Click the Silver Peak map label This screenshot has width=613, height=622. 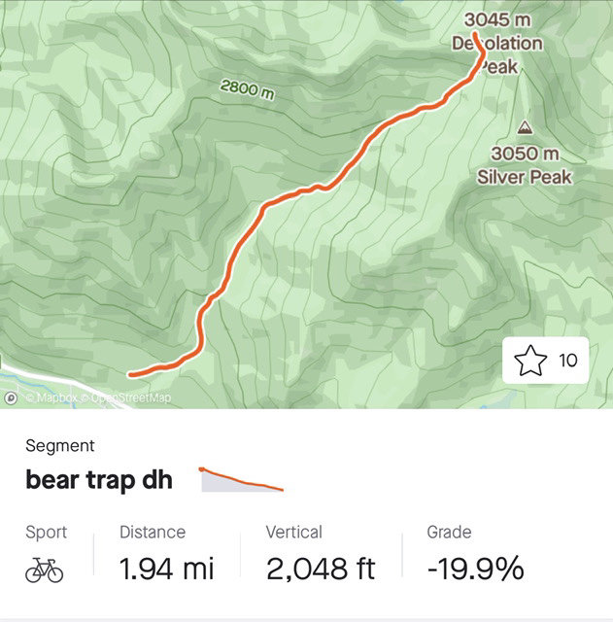point(525,177)
